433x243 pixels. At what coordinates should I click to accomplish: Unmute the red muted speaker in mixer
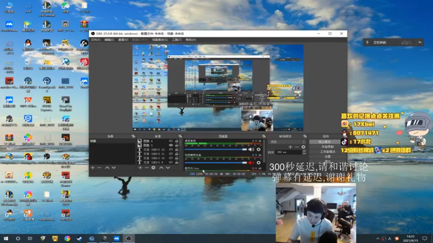pos(251,163)
